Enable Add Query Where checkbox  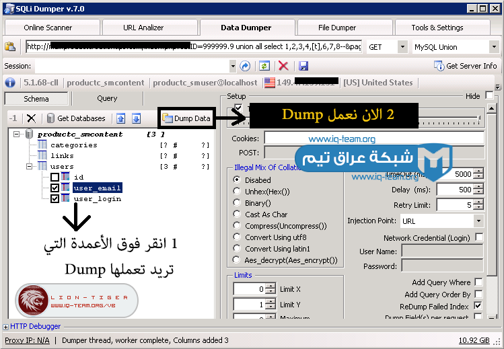click(x=478, y=282)
